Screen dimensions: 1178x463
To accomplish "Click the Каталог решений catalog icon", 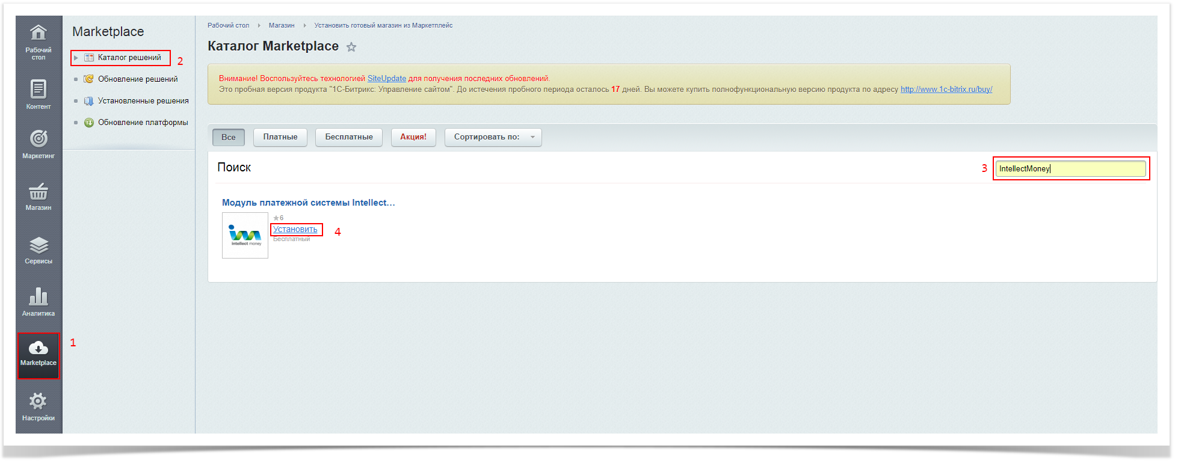I will pyautogui.click(x=89, y=58).
